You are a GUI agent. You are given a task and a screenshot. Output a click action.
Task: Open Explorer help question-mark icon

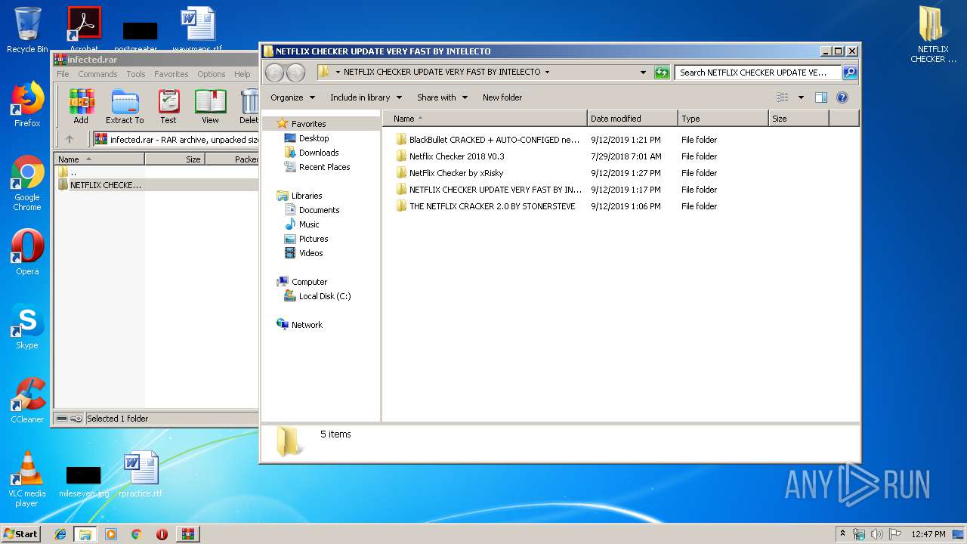[x=842, y=97]
